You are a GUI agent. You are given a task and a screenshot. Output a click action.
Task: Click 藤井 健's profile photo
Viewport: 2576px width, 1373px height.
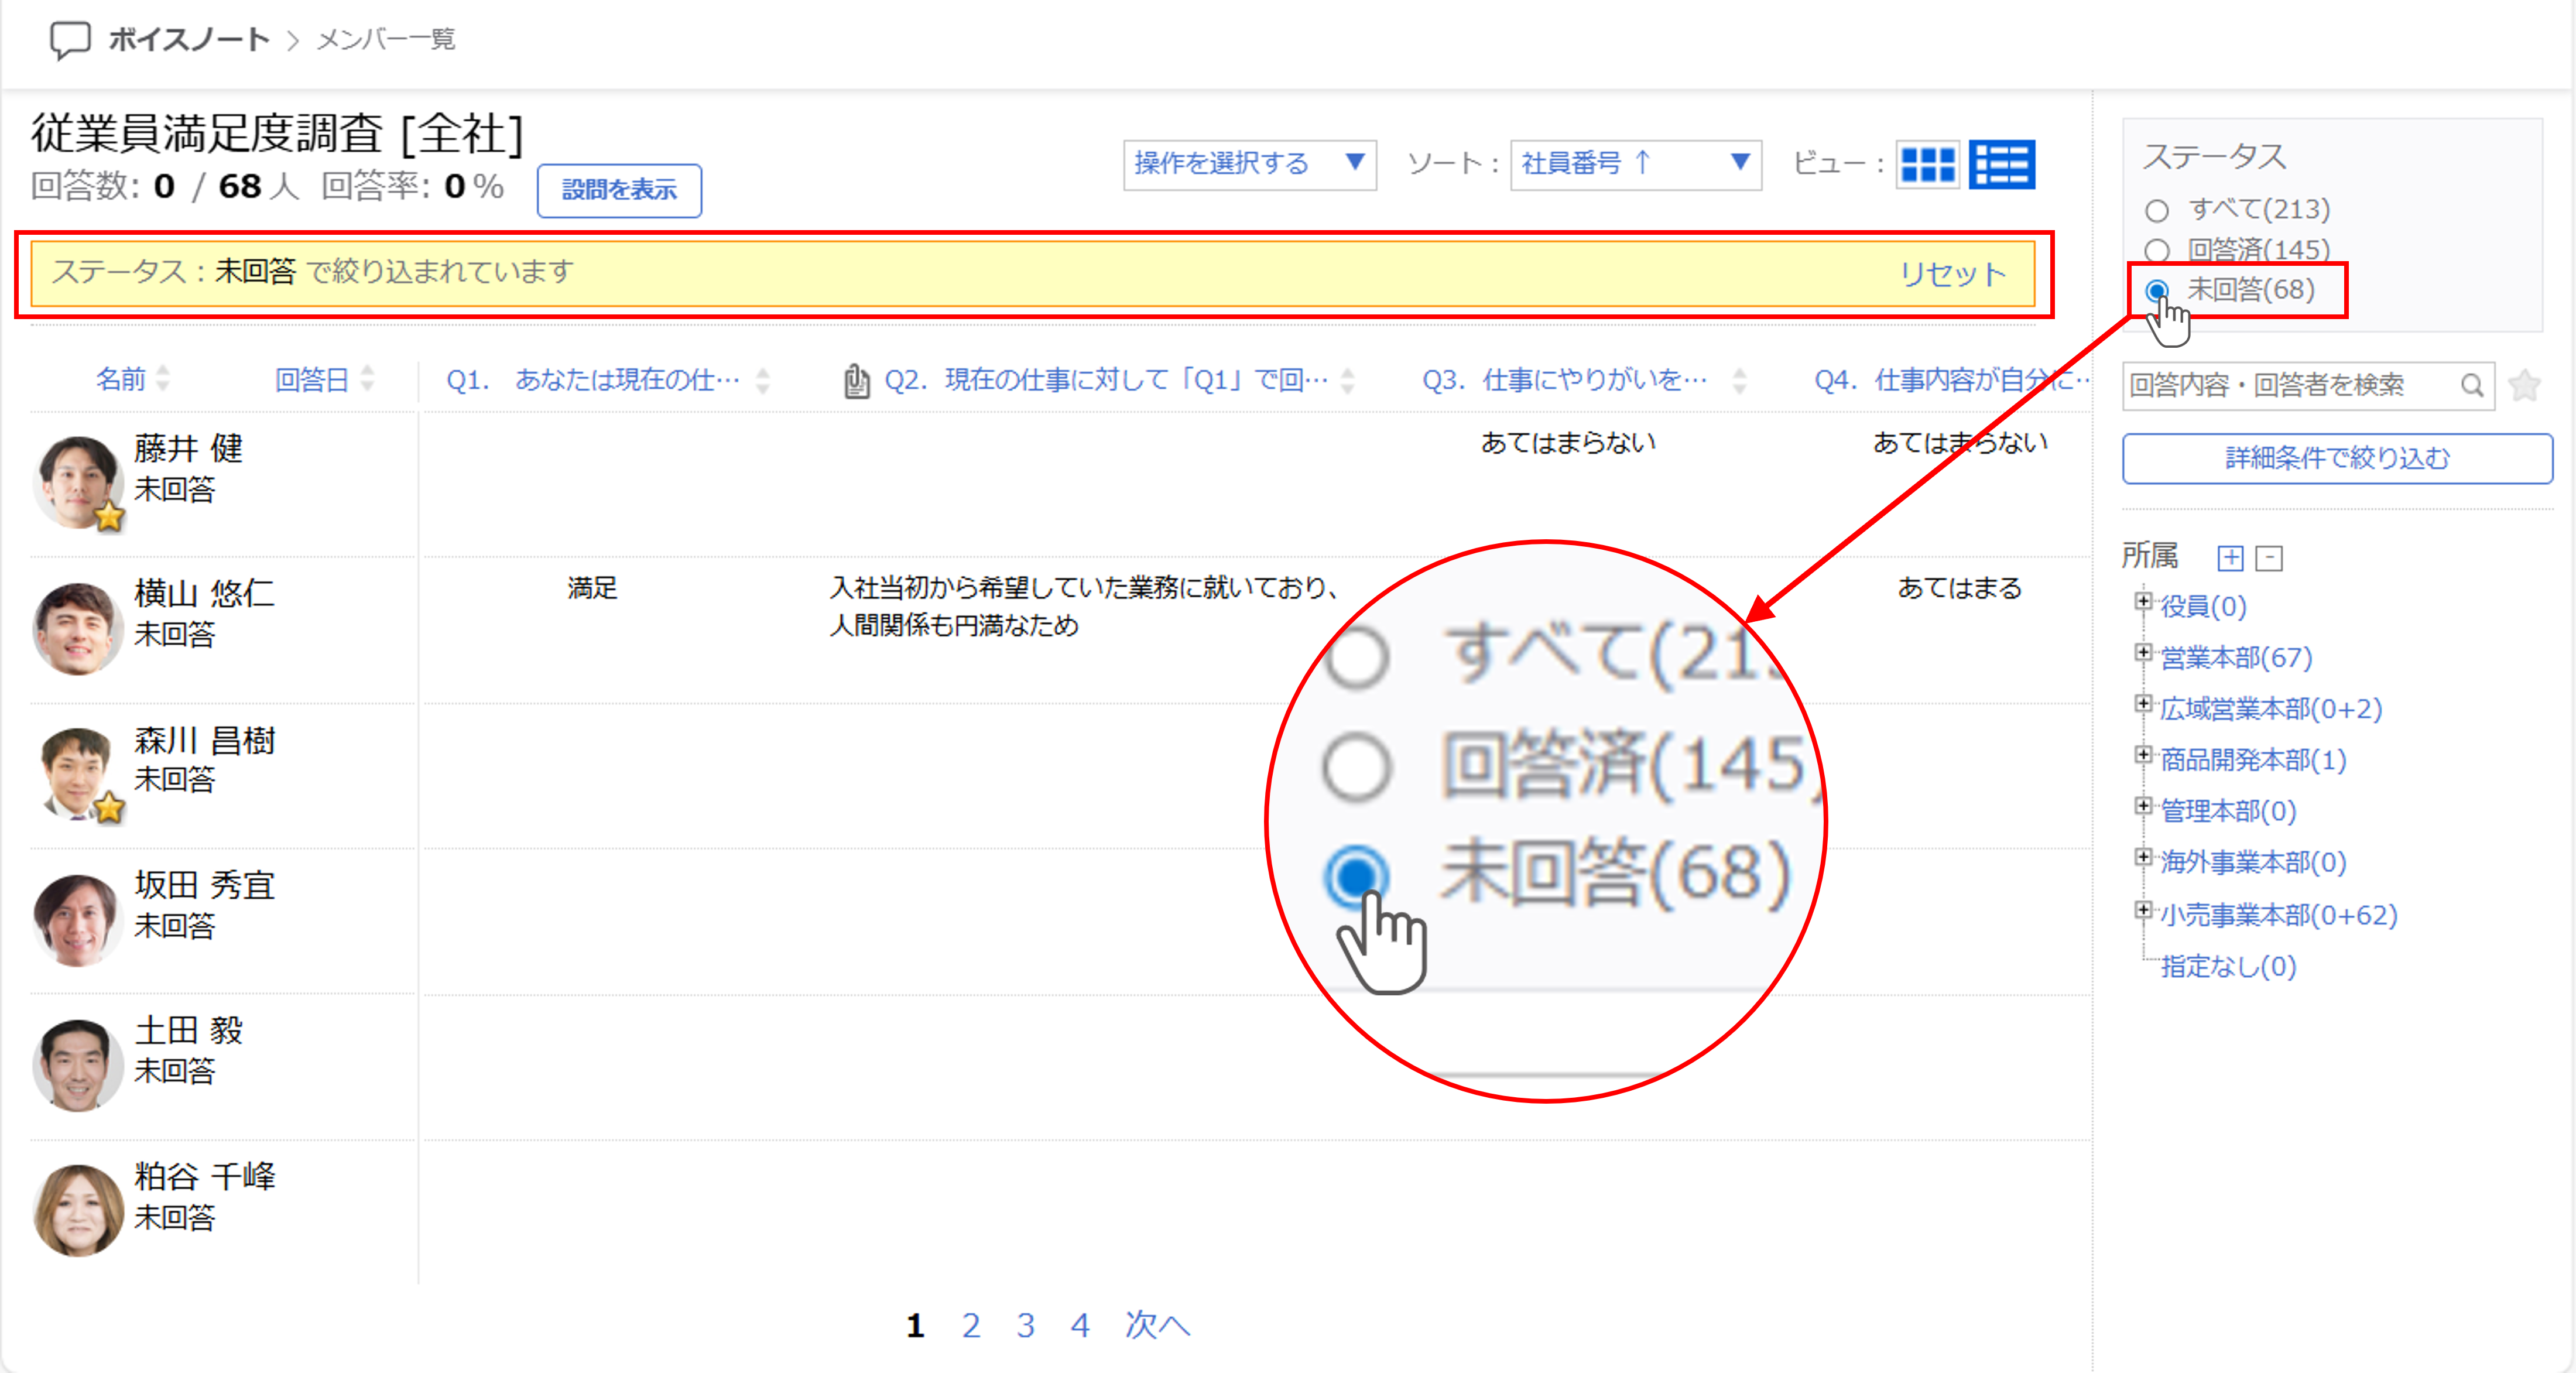pos(77,482)
